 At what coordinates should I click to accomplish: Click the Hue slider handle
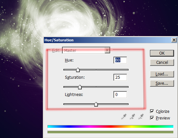pos(78,70)
